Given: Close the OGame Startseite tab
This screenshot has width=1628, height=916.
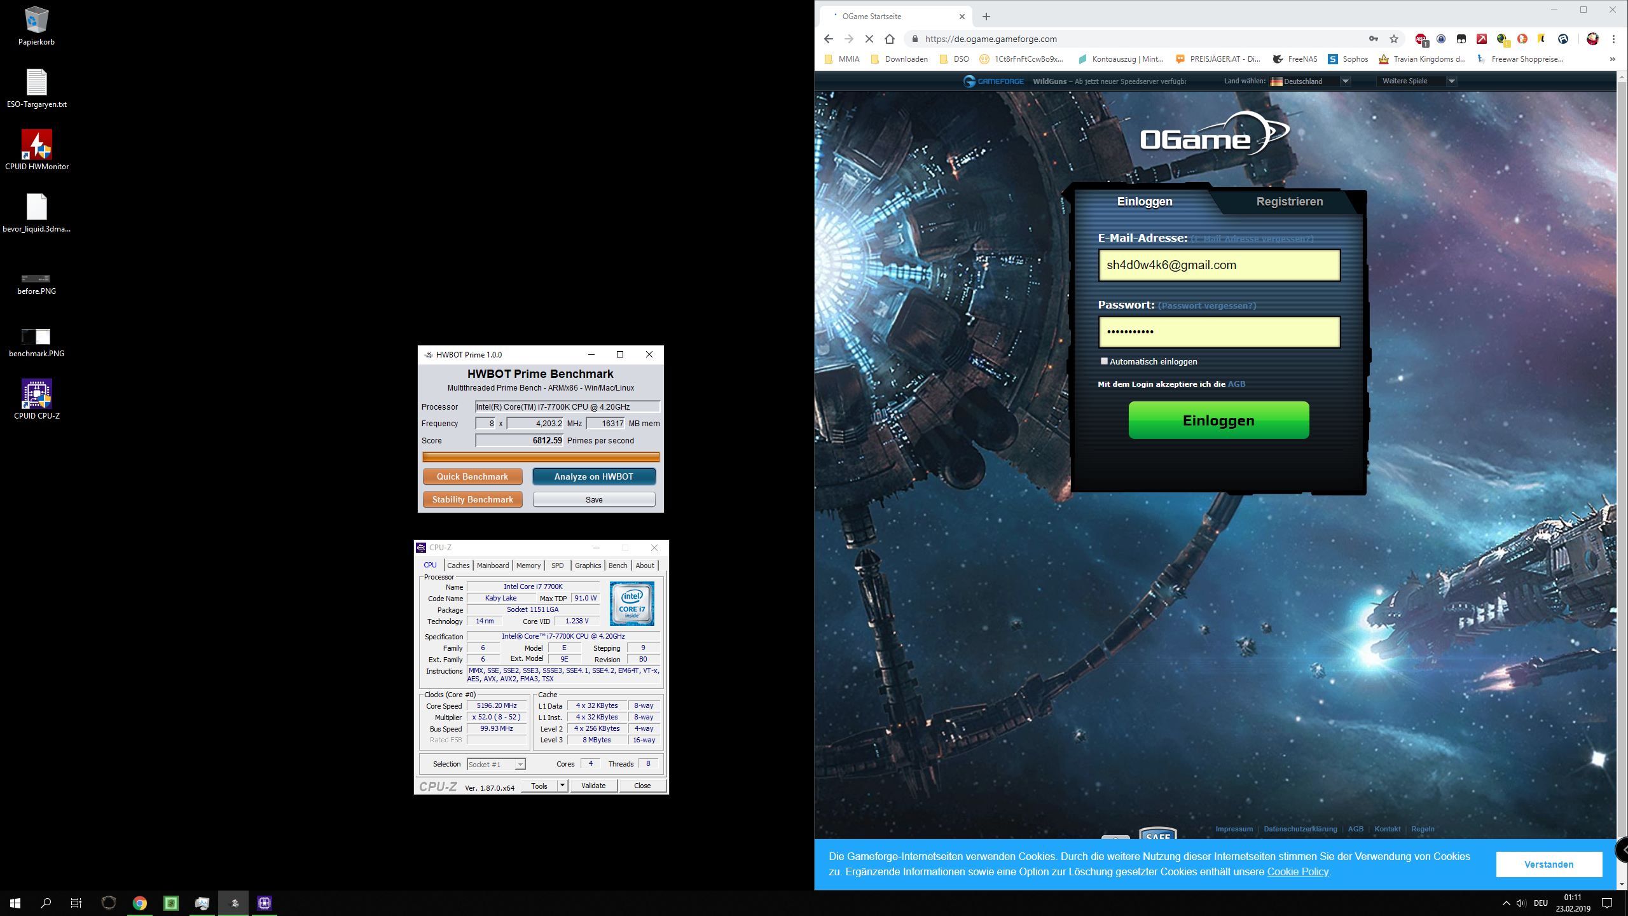Looking at the screenshot, I should [x=962, y=17].
